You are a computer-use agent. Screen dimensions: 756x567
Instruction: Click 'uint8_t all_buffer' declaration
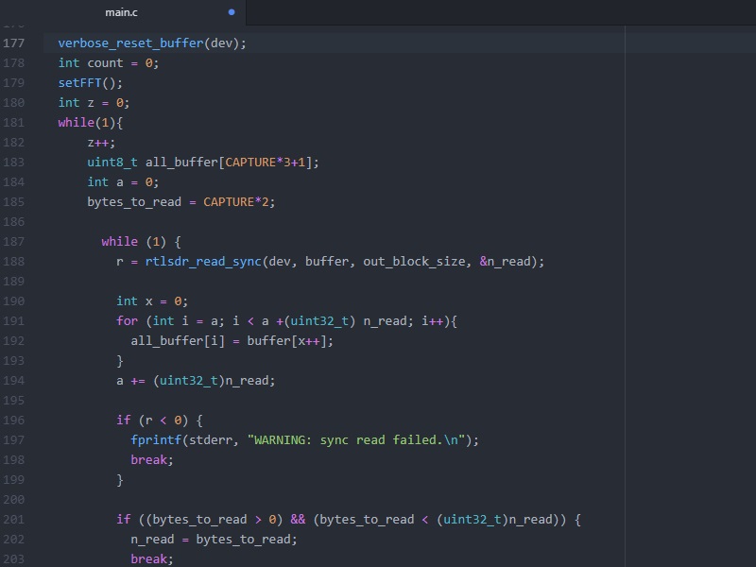pyautogui.click(x=152, y=163)
